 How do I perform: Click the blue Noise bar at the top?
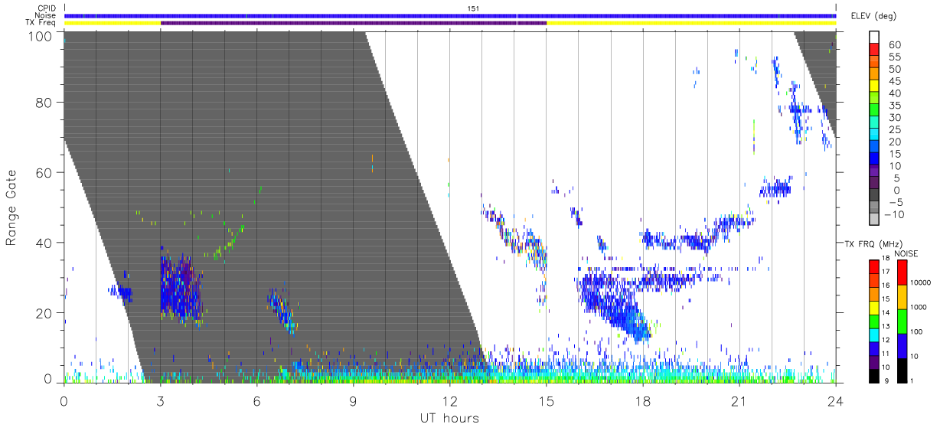click(x=450, y=15)
